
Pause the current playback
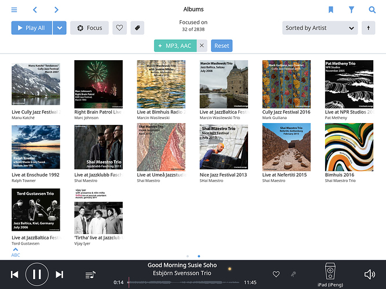point(37,275)
